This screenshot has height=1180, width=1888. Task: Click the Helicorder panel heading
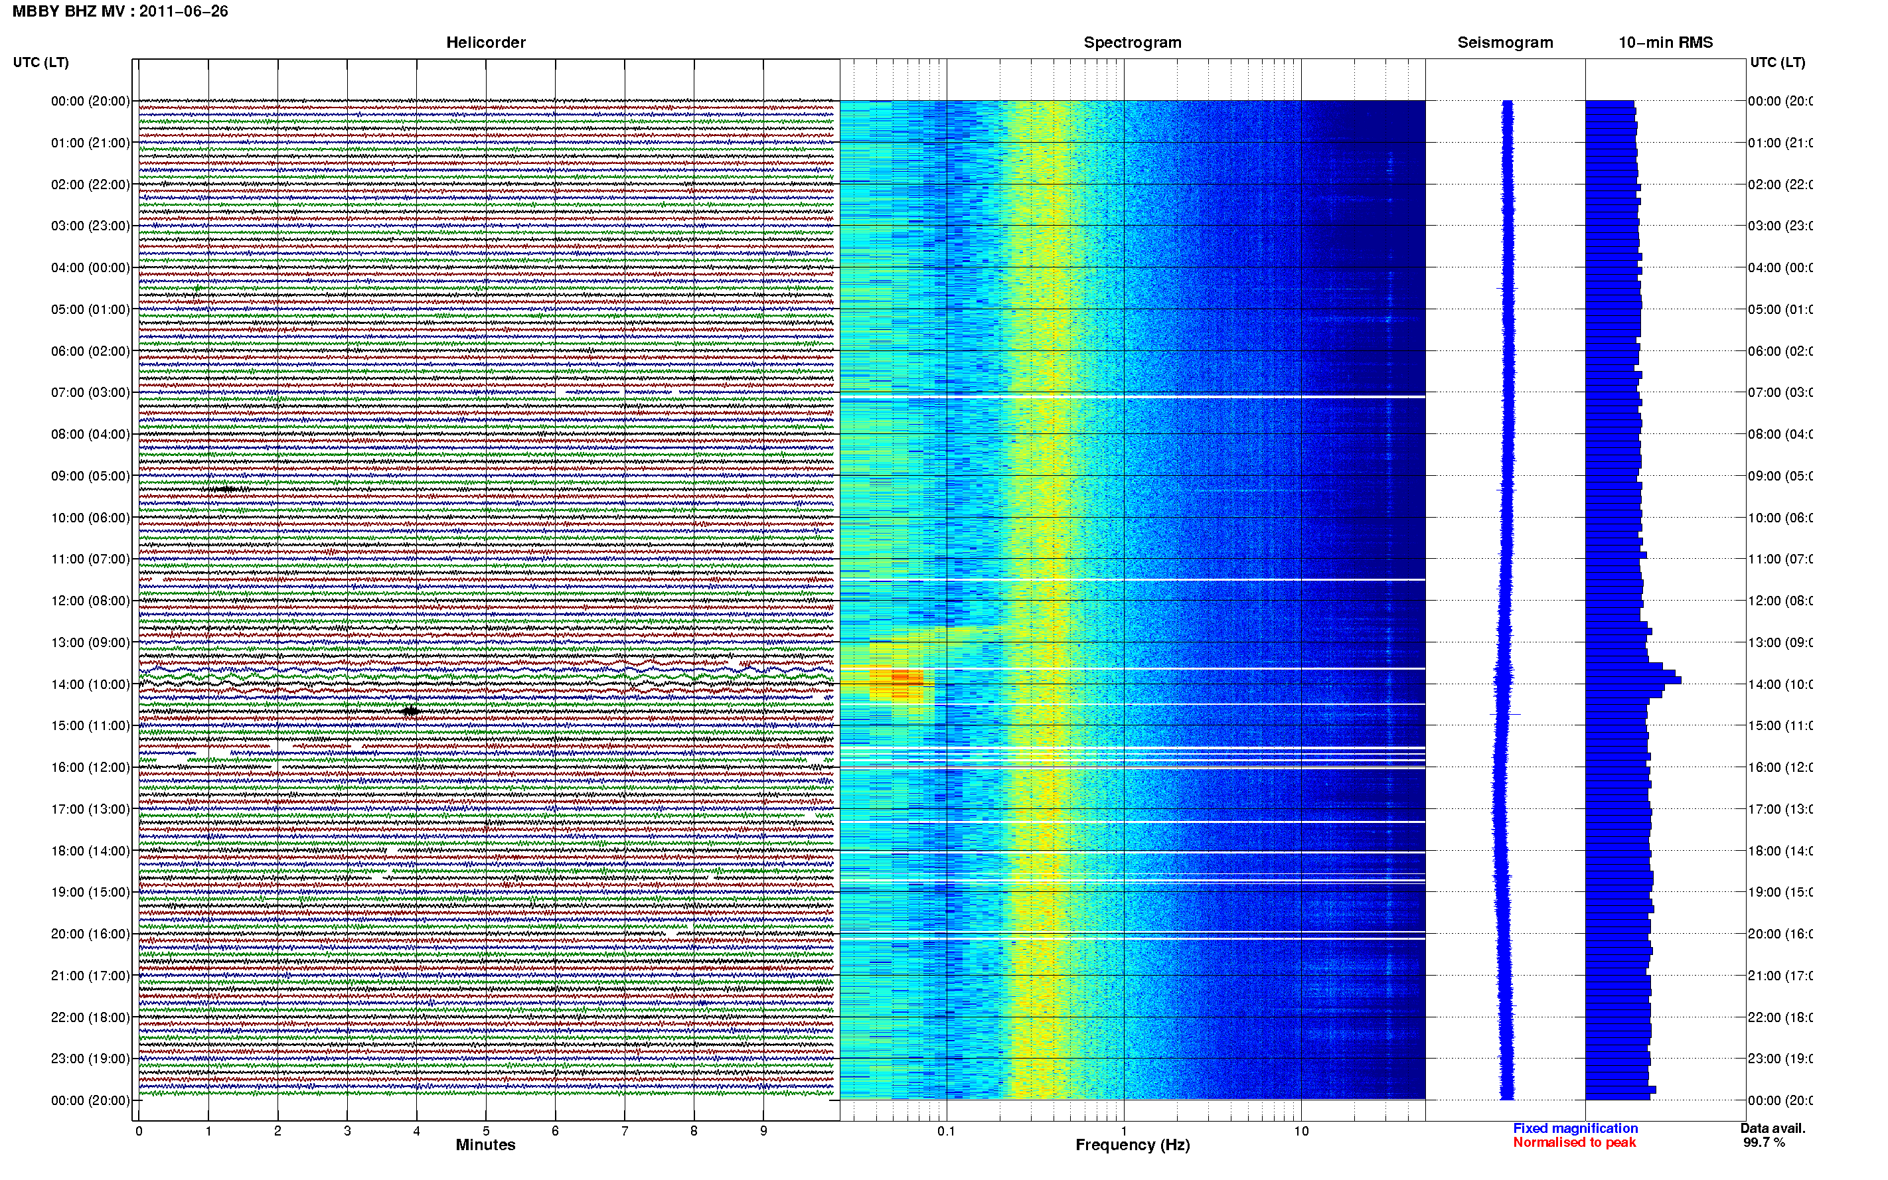[x=485, y=42]
